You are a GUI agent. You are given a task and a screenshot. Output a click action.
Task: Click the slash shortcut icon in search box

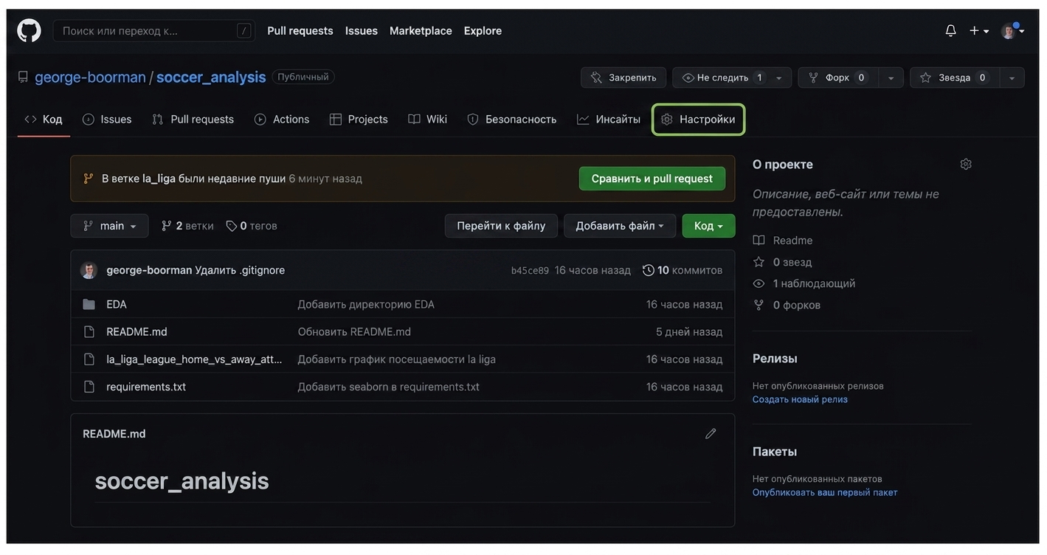[243, 30]
